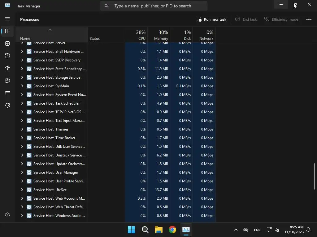Screen dimensions: 317x237
Task: Open Task Manager settings gear
Action: pos(7,215)
